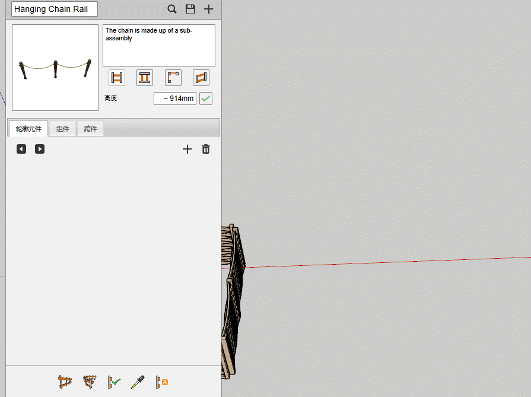Click the draw fence tool icon
The height and width of the screenshot is (397, 531).
pyautogui.click(x=65, y=382)
